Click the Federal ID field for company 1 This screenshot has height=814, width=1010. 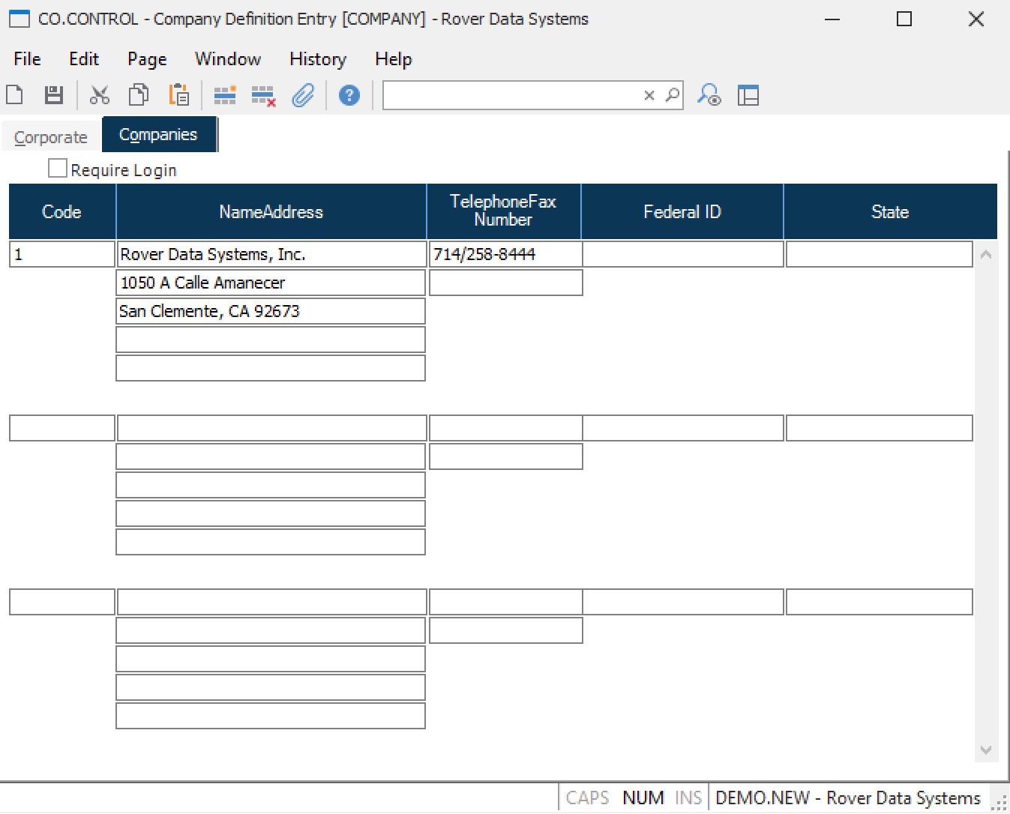(682, 254)
